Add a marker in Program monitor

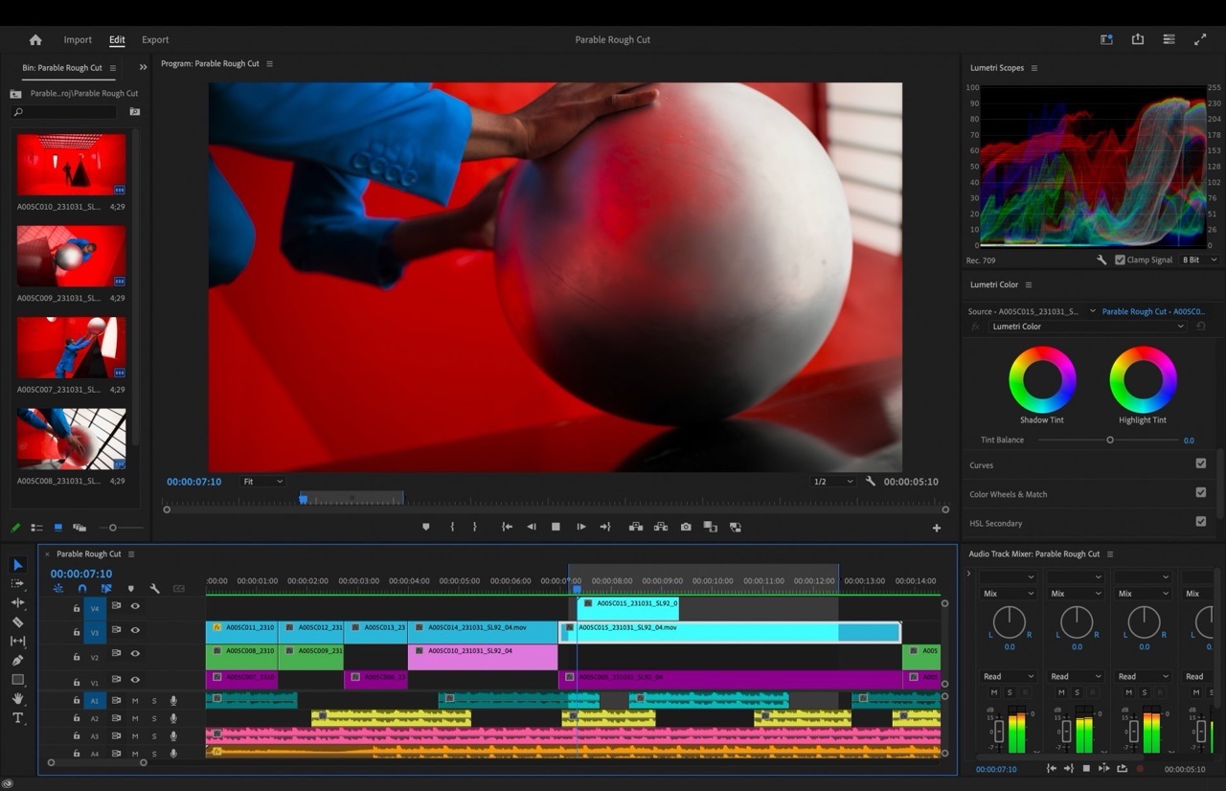point(426,527)
